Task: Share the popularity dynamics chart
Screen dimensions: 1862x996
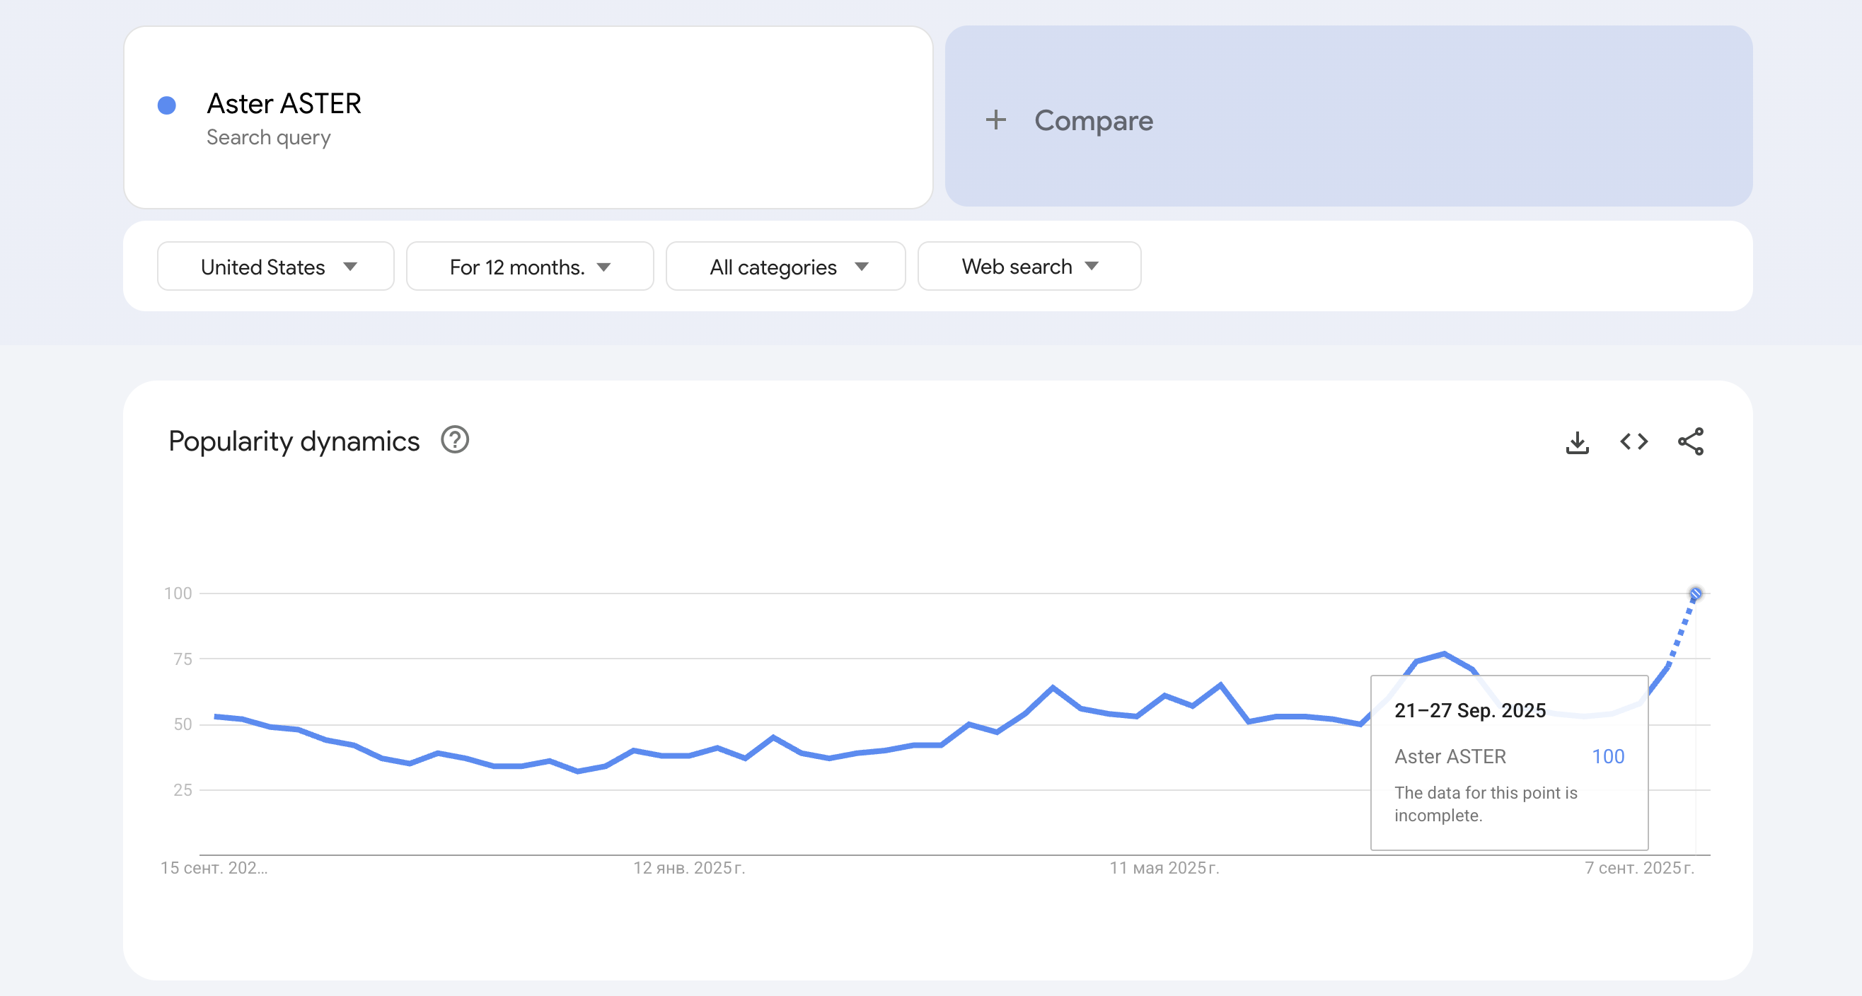Action: point(1690,441)
